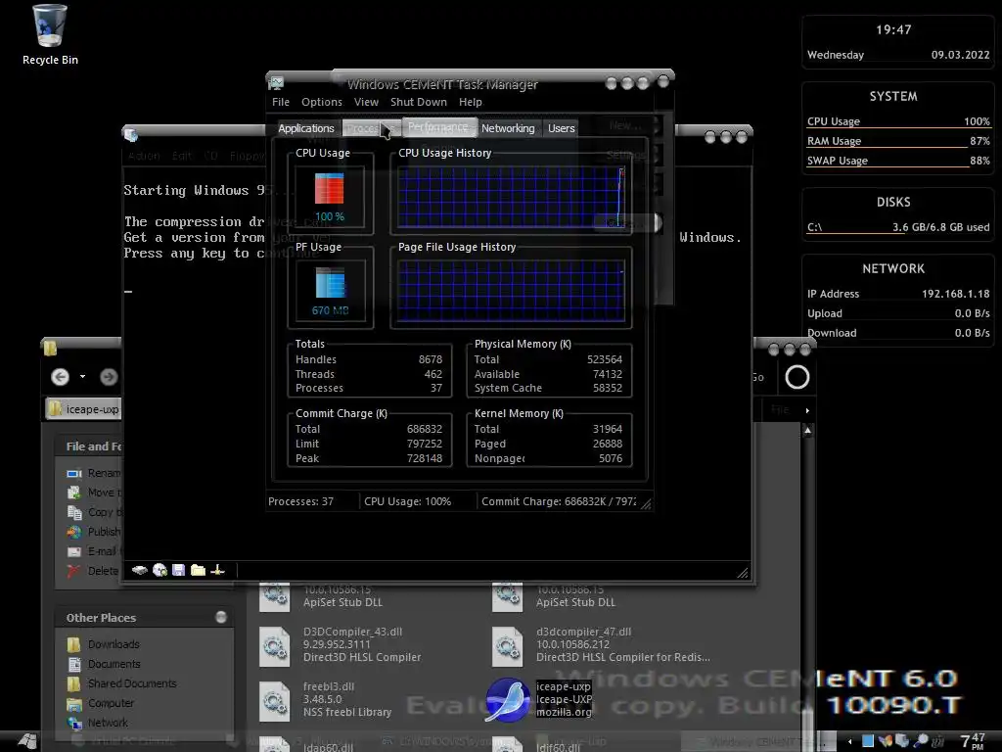
Task: Click the Move task link icon
Action: [74, 493]
